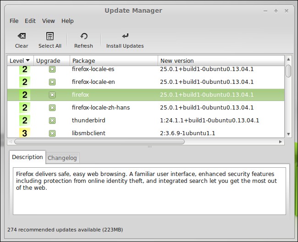Click level 2 badge of selected firefox row
This screenshot has width=298, height=242.
click(x=25, y=95)
